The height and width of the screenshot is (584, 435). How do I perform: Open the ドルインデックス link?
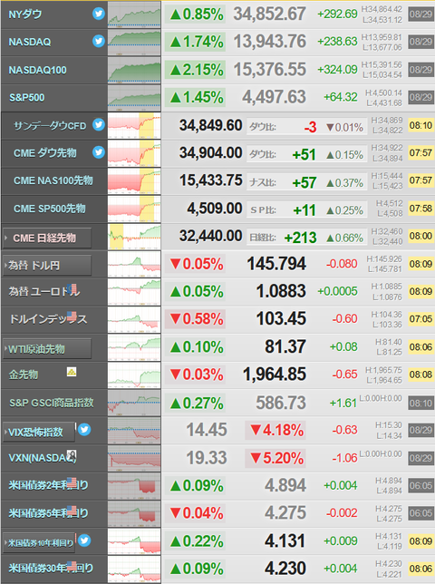click(48, 319)
